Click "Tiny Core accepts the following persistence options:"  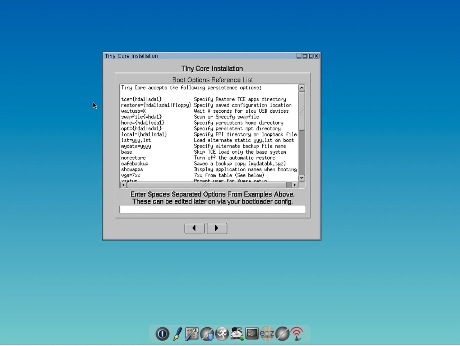(192, 88)
